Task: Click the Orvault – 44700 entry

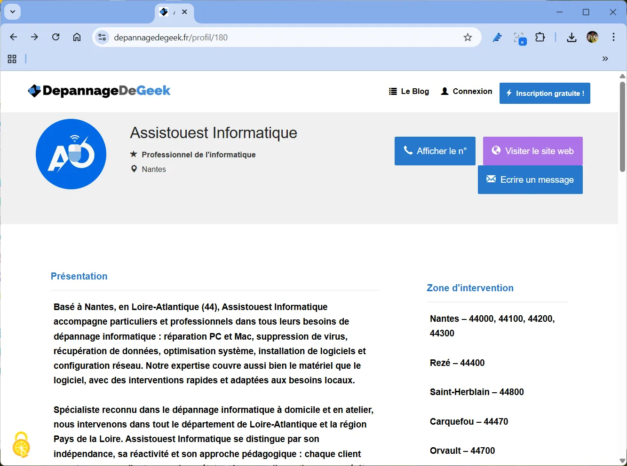Action: click(x=462, y=450)
